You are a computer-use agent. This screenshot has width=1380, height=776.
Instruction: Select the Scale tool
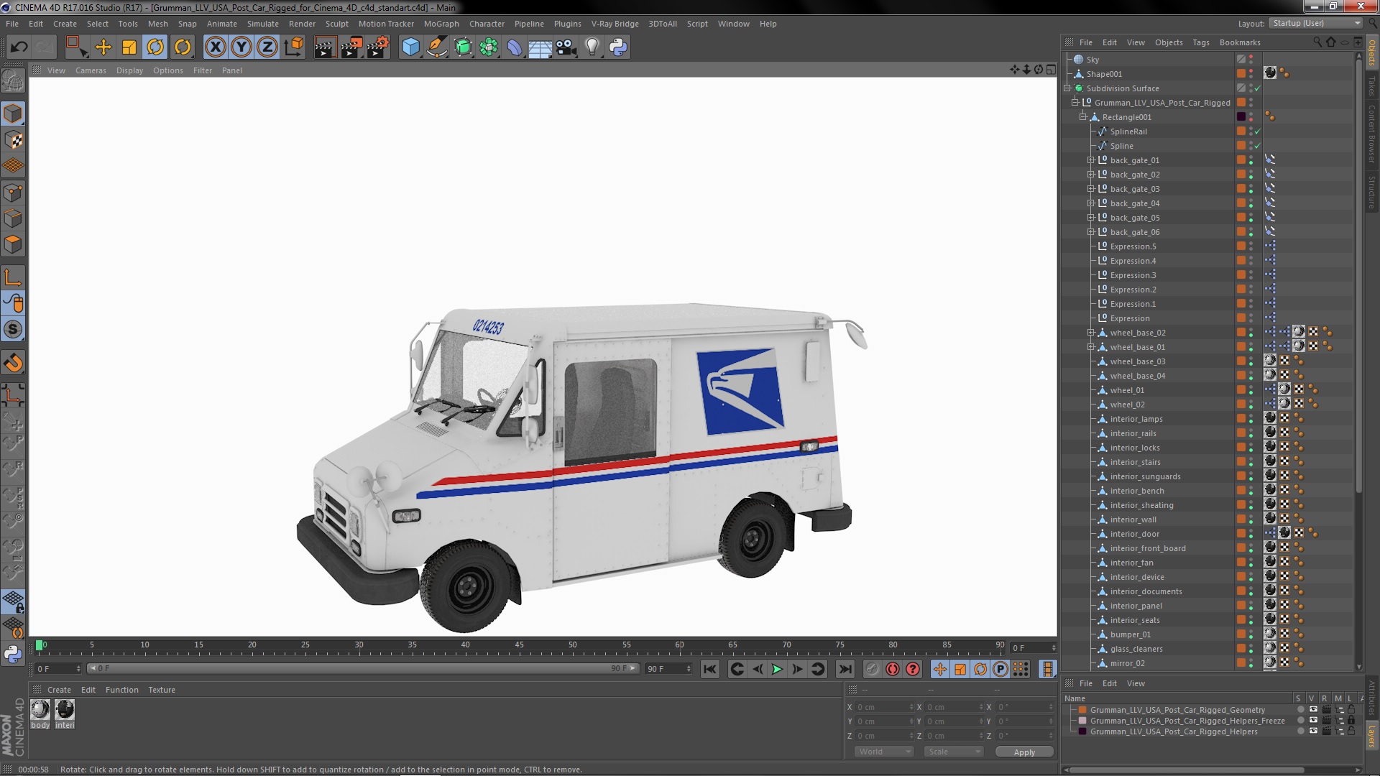(129, 47)
